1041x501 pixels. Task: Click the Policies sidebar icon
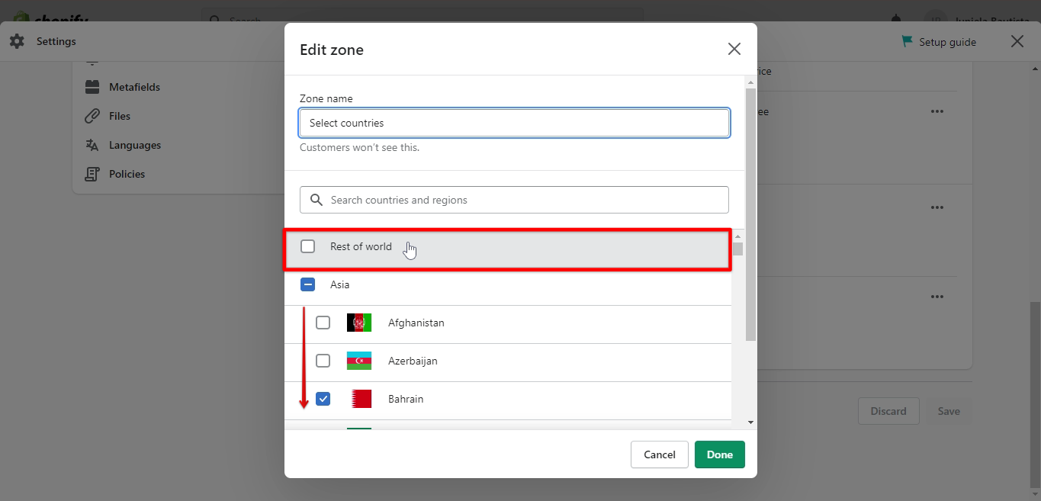point(92,173)
